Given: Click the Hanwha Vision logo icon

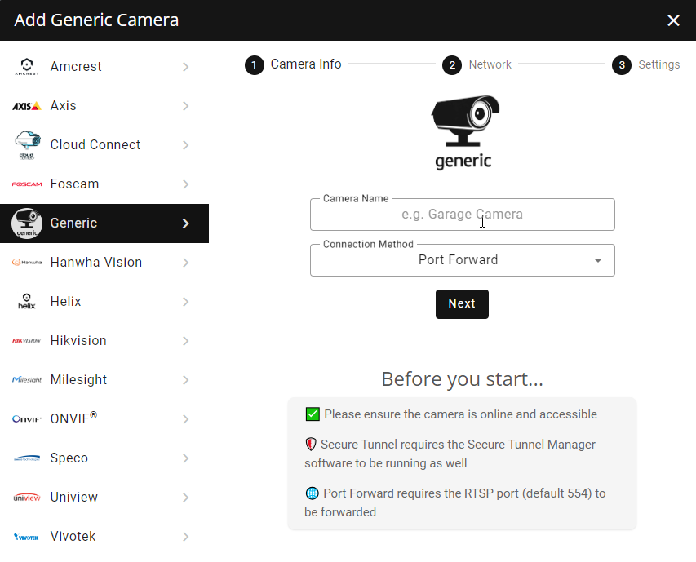Looking at the screenshot, I should click(x=27, y=262).
